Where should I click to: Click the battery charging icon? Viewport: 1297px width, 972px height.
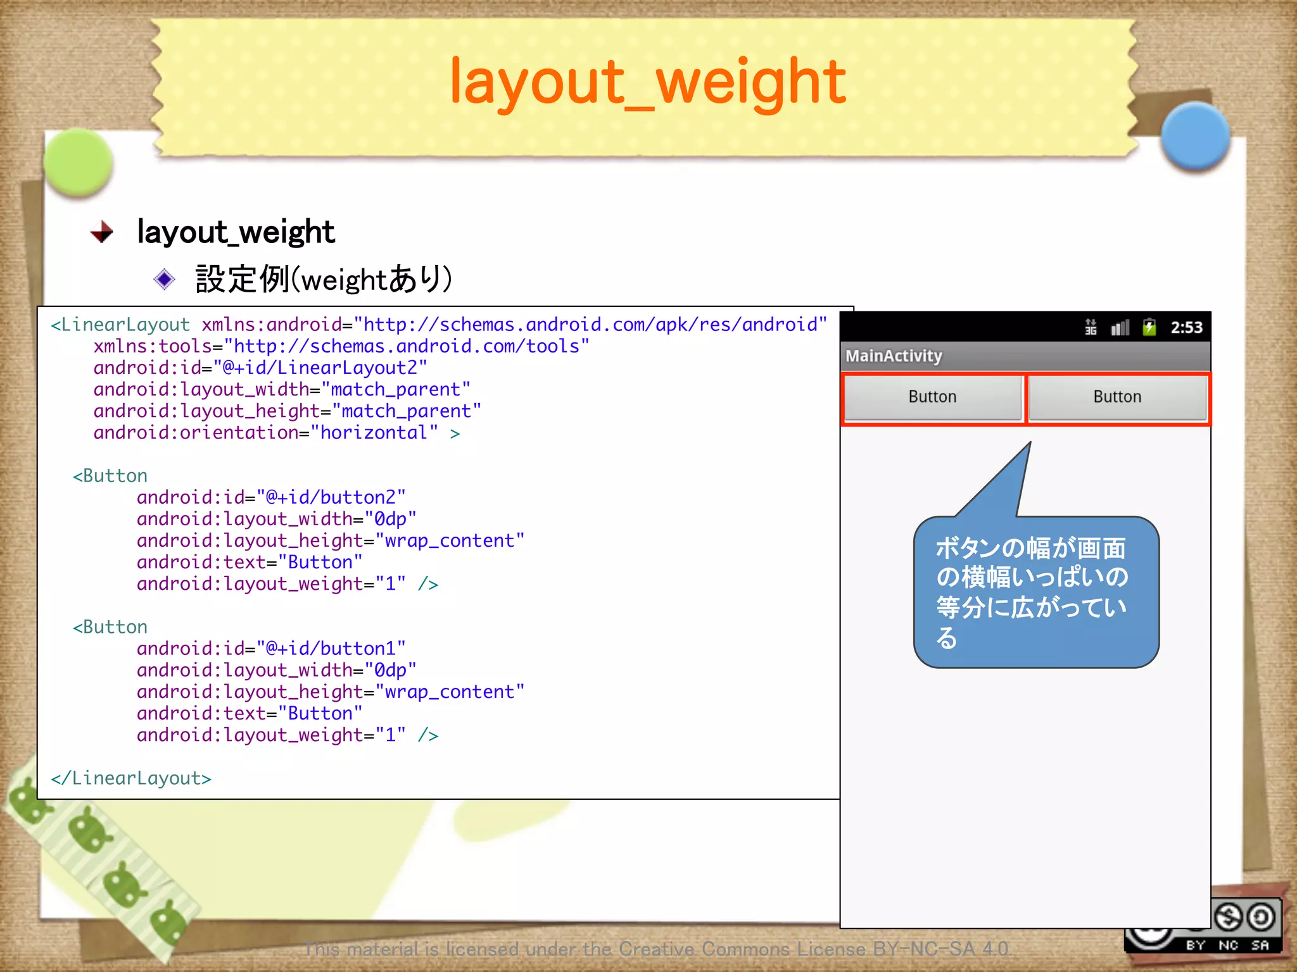point(1149,327)
